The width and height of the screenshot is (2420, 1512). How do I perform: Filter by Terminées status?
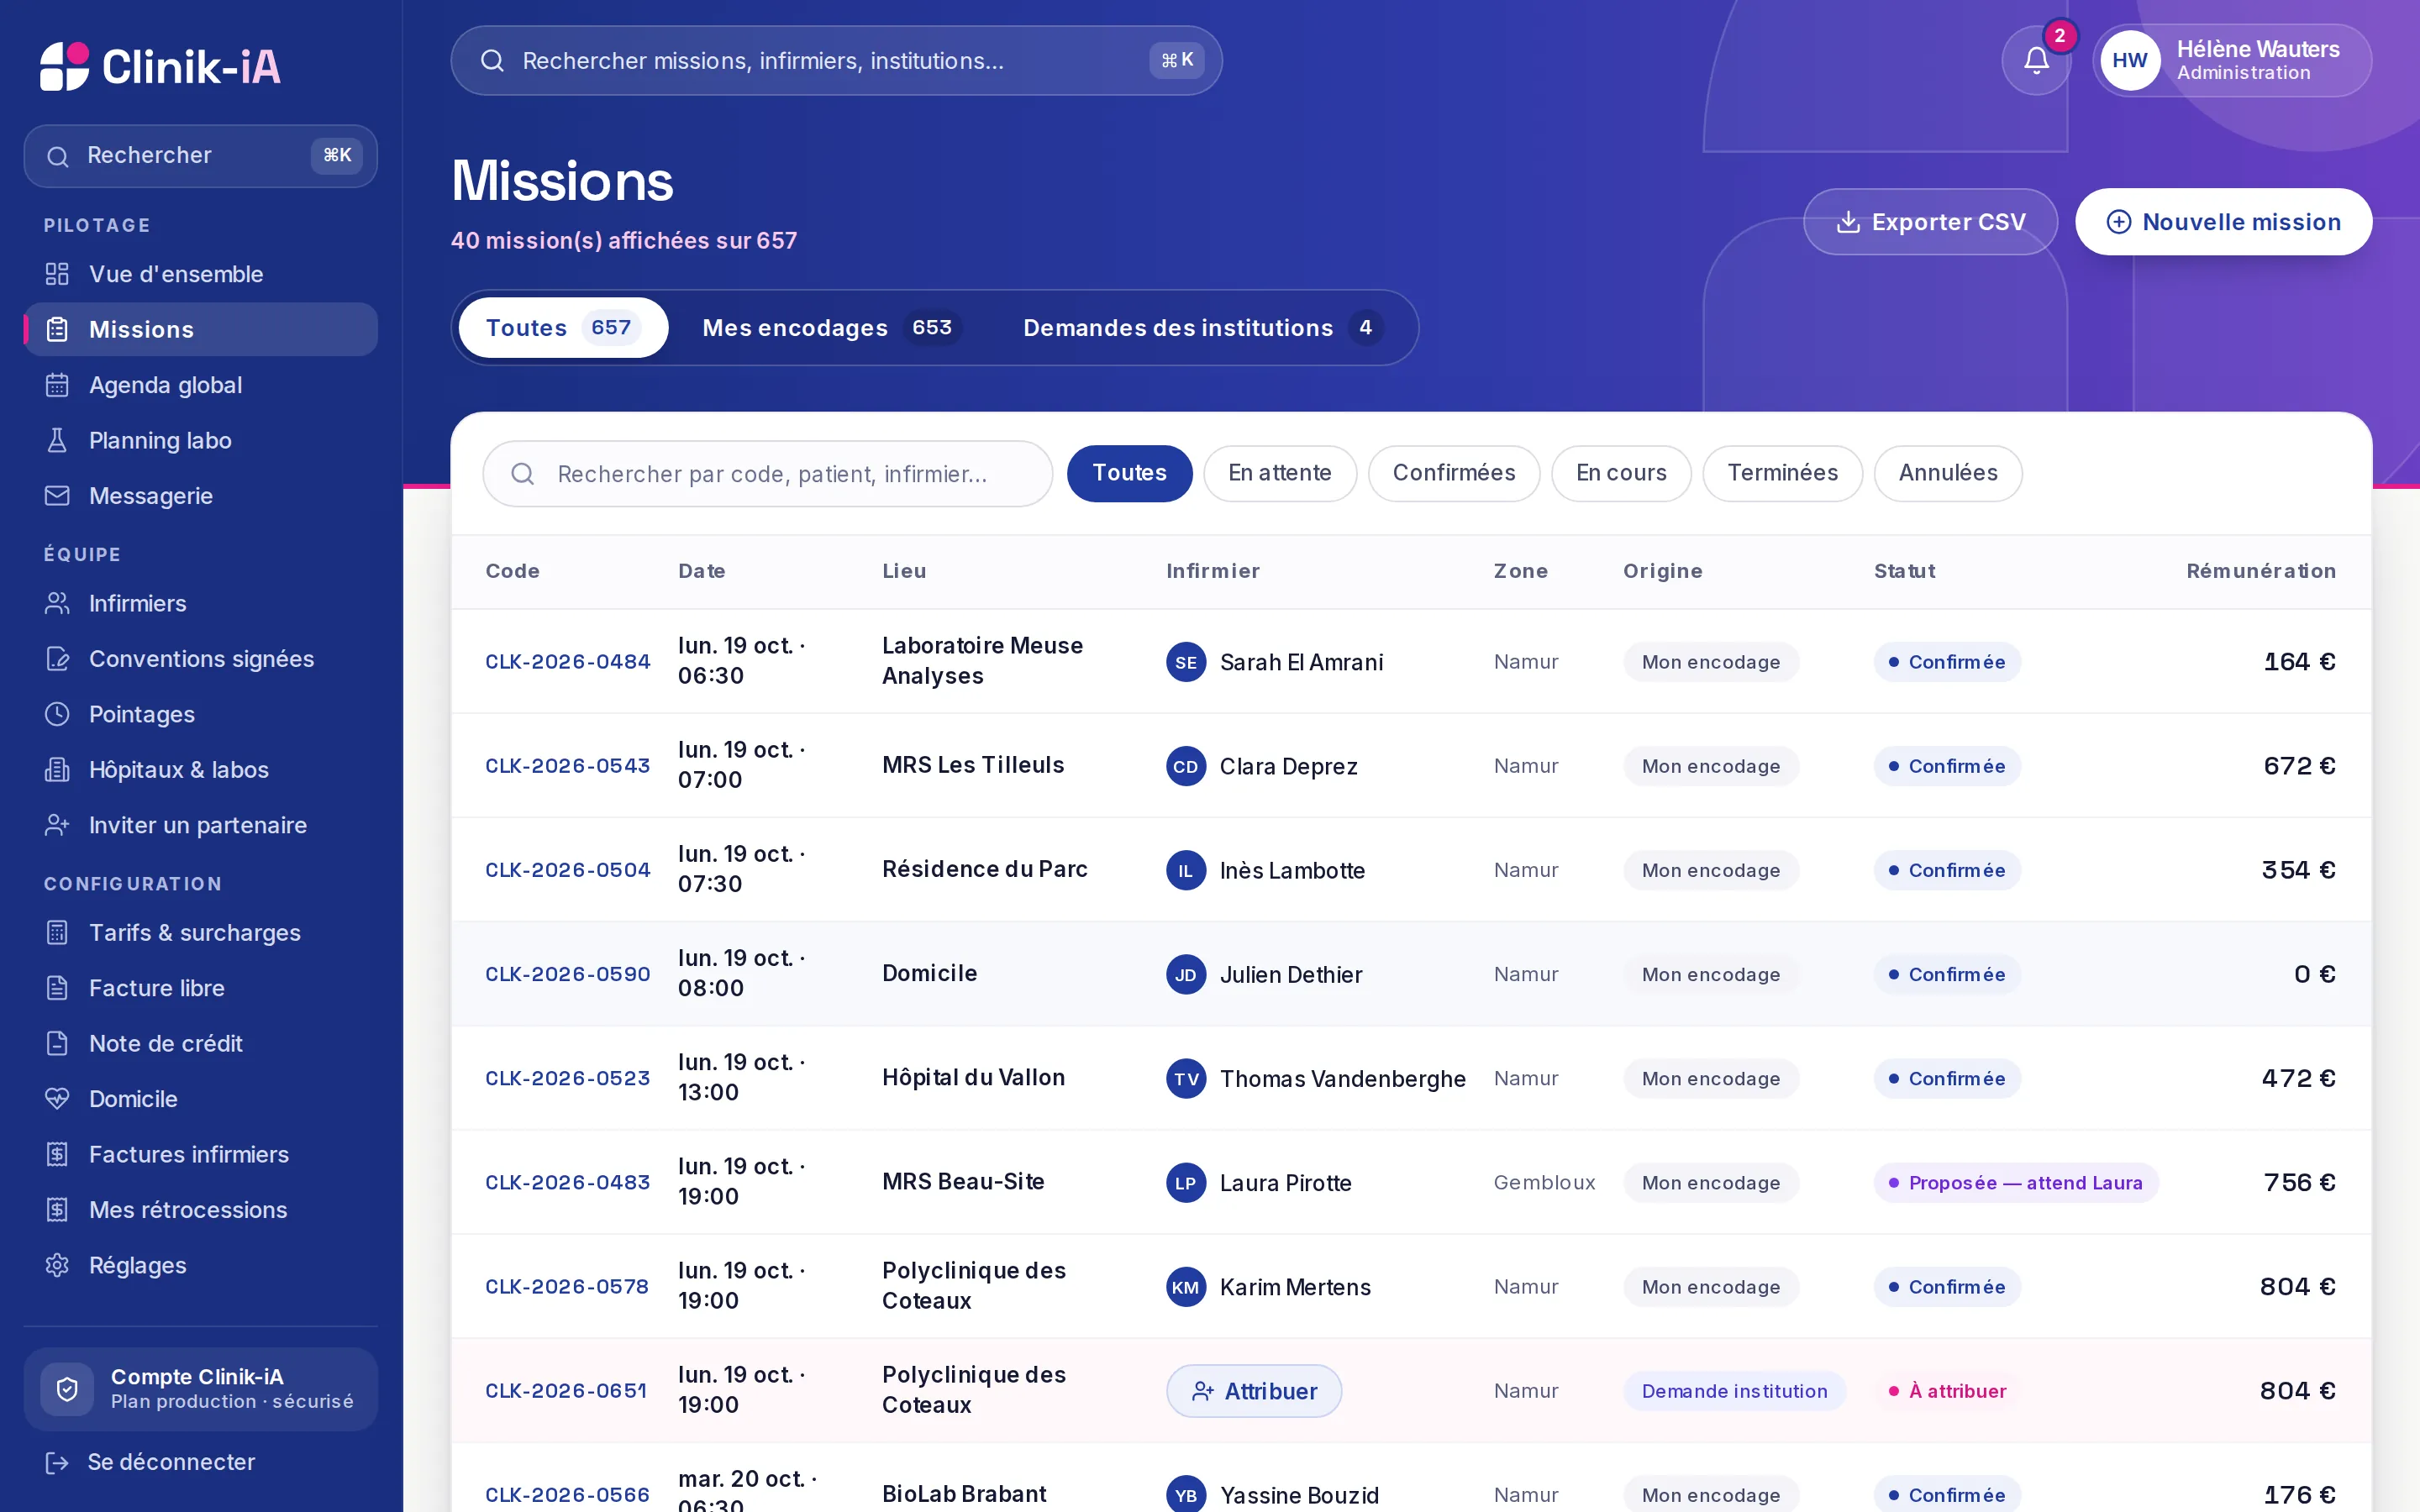1782,473
